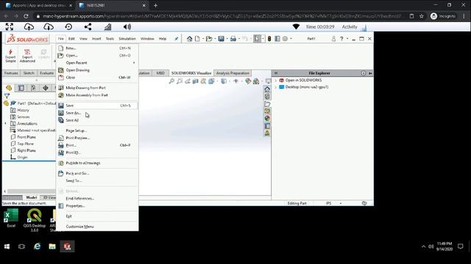The height and width of the screenshot is (264, 471).
Task: Toggle Apporto sound speaker icon
Action: (x=127, y=26)
